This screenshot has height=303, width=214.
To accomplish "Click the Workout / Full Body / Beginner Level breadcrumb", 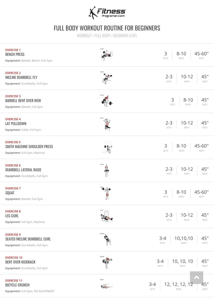I will tap(107, 36).
